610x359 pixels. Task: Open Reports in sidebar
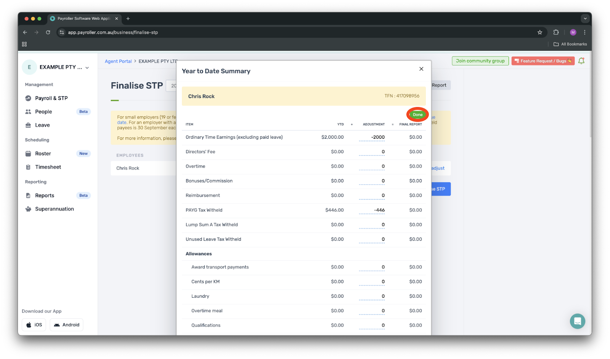[x=45, y=196]
